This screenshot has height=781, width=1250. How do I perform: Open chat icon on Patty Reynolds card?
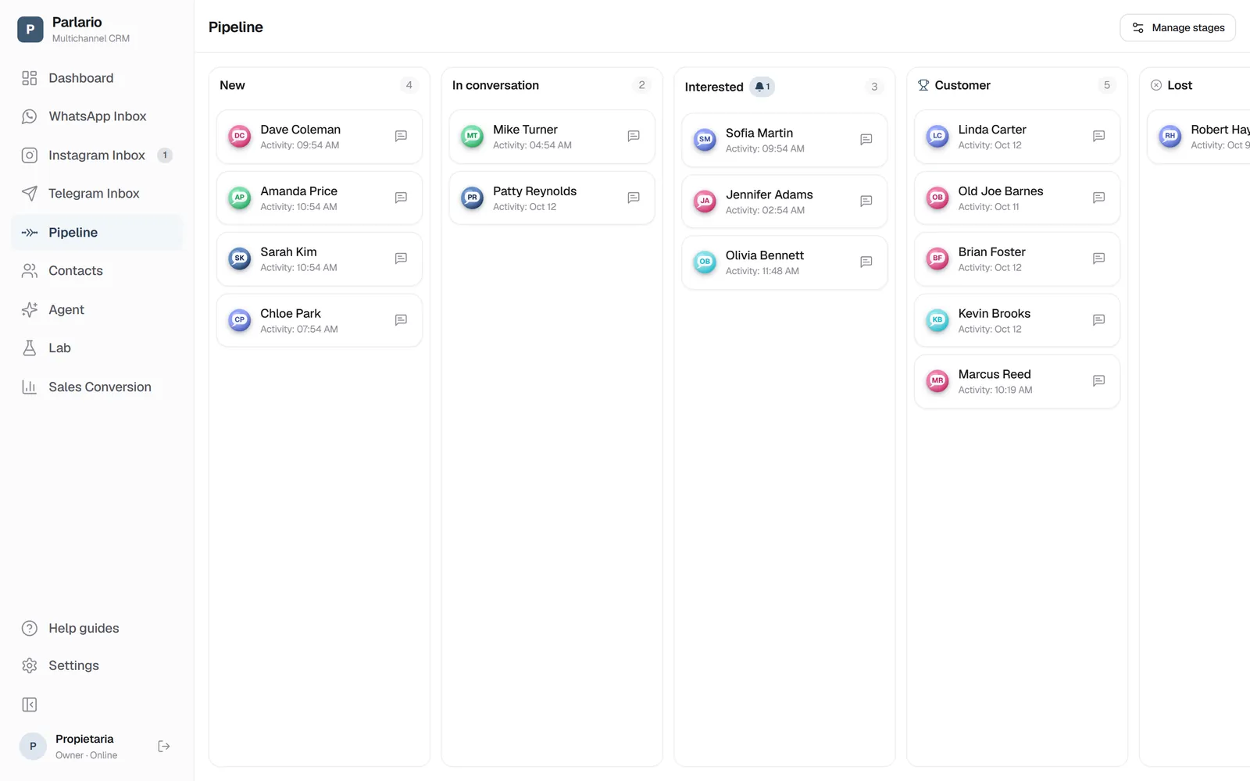(x=634, y=198)
